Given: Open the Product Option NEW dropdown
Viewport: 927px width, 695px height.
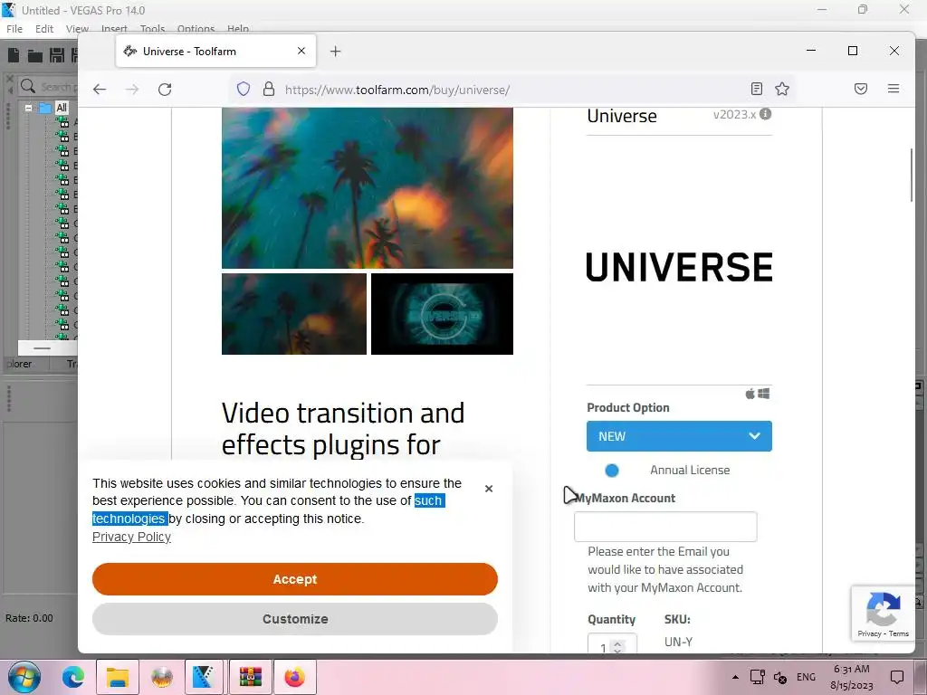Looking at the screenshot, I should point(679,436).
